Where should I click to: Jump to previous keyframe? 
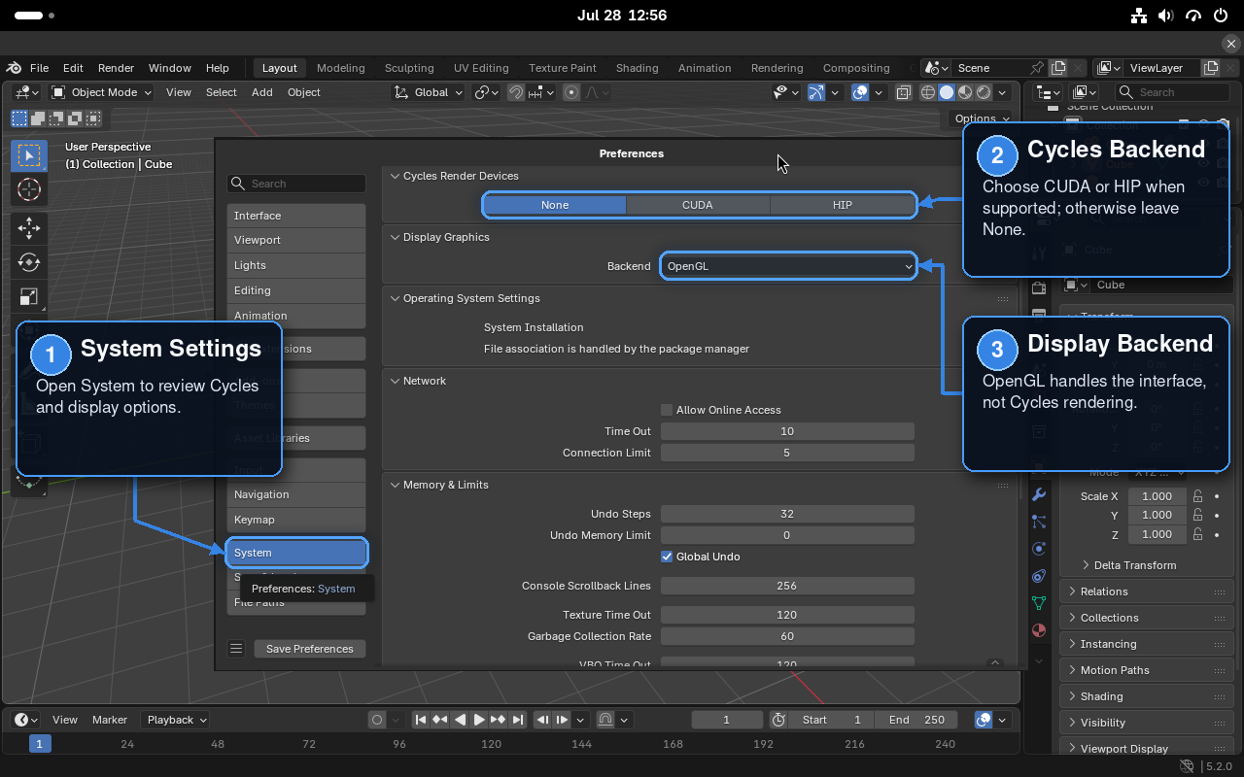pos(440,720)
